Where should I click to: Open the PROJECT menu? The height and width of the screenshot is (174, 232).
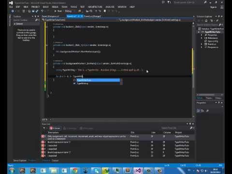(x=35, y=7)
